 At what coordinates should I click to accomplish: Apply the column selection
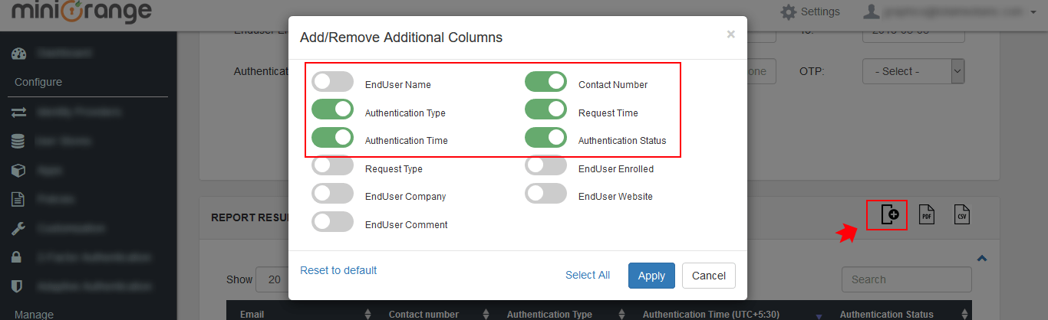pos(651,276)
